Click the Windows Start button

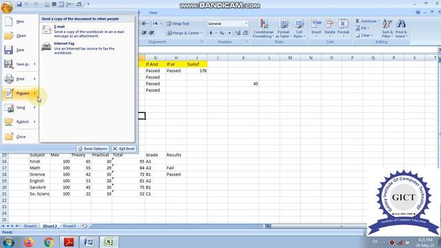(8, 242)
